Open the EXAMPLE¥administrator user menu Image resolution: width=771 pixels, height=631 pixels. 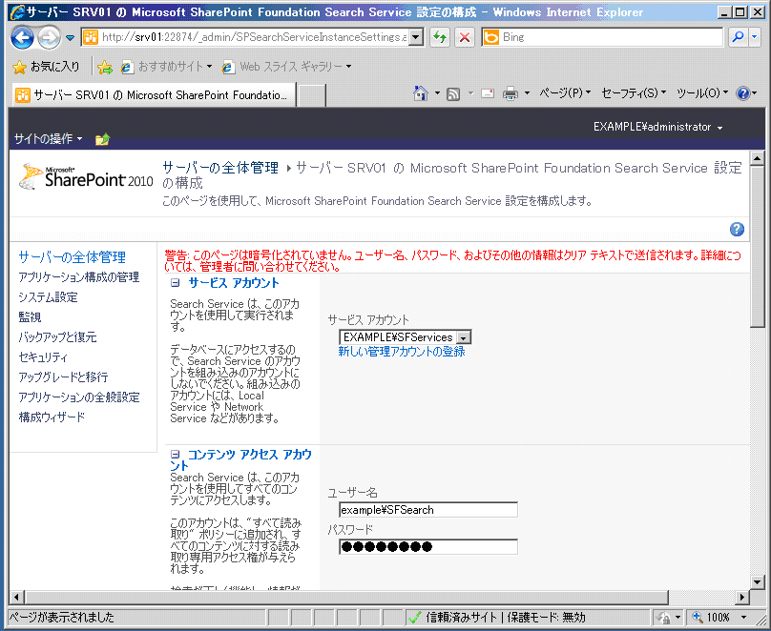pyautogui.click(x=657, y=127)
